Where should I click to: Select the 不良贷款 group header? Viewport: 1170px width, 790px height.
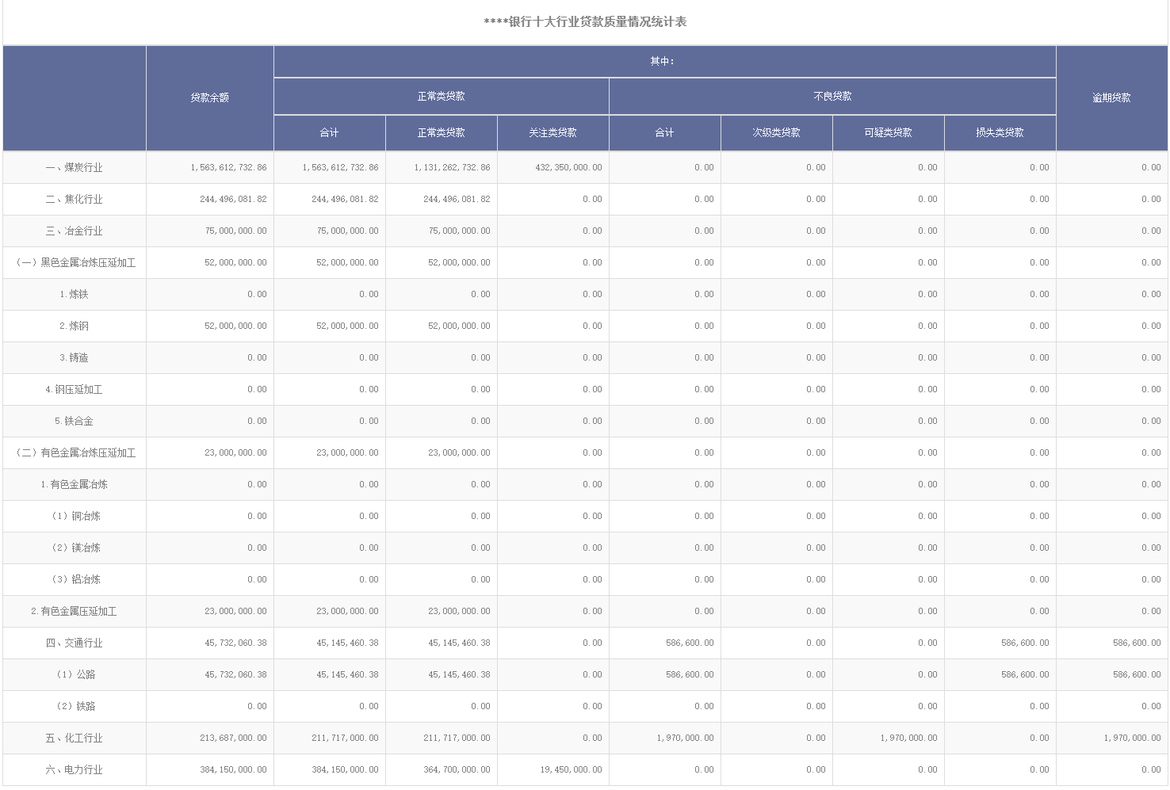(x=832, y=96)
